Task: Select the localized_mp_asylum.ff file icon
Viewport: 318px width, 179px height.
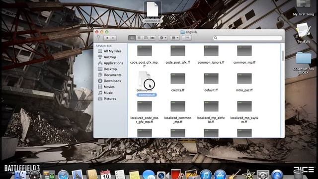Action: [x=244, y=106]
